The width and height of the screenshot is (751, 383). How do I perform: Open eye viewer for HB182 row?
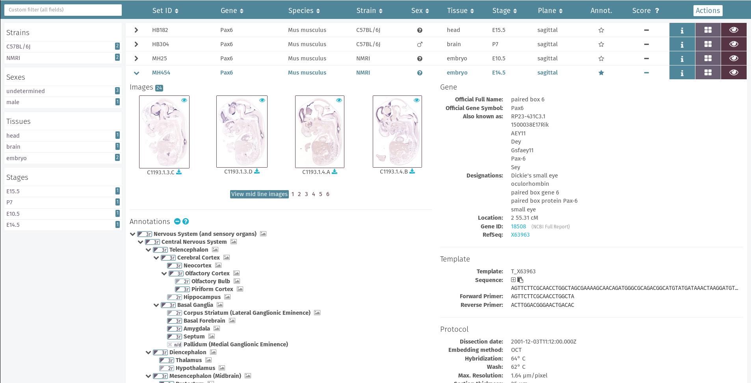click(x=734, y=30)
